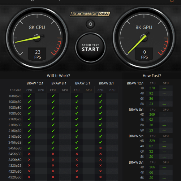Click the green check for 1080p60 BRAW 3:1 CPU

click(x=101, y=113)
